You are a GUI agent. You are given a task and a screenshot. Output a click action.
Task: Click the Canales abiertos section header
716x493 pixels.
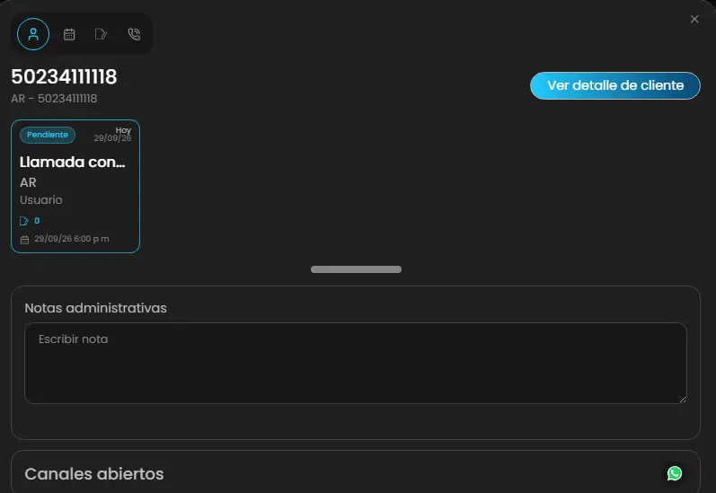(94, 474)
